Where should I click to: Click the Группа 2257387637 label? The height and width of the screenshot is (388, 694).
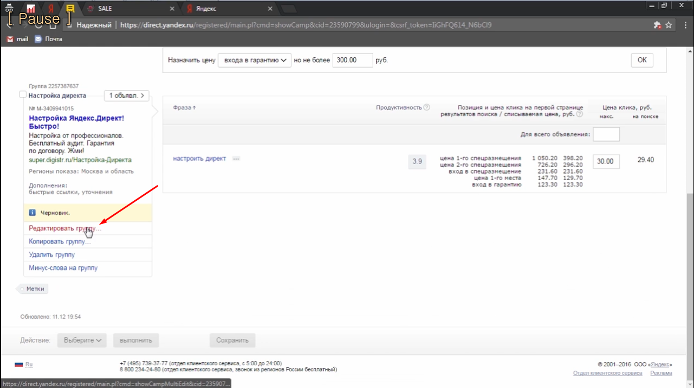pyautogui.click(x=54, y=86)
